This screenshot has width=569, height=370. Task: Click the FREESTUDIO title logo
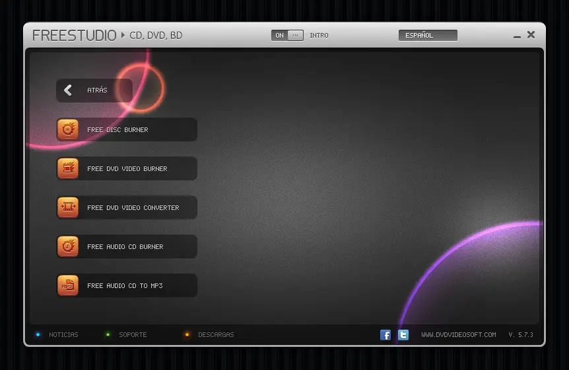pos(75,36)
